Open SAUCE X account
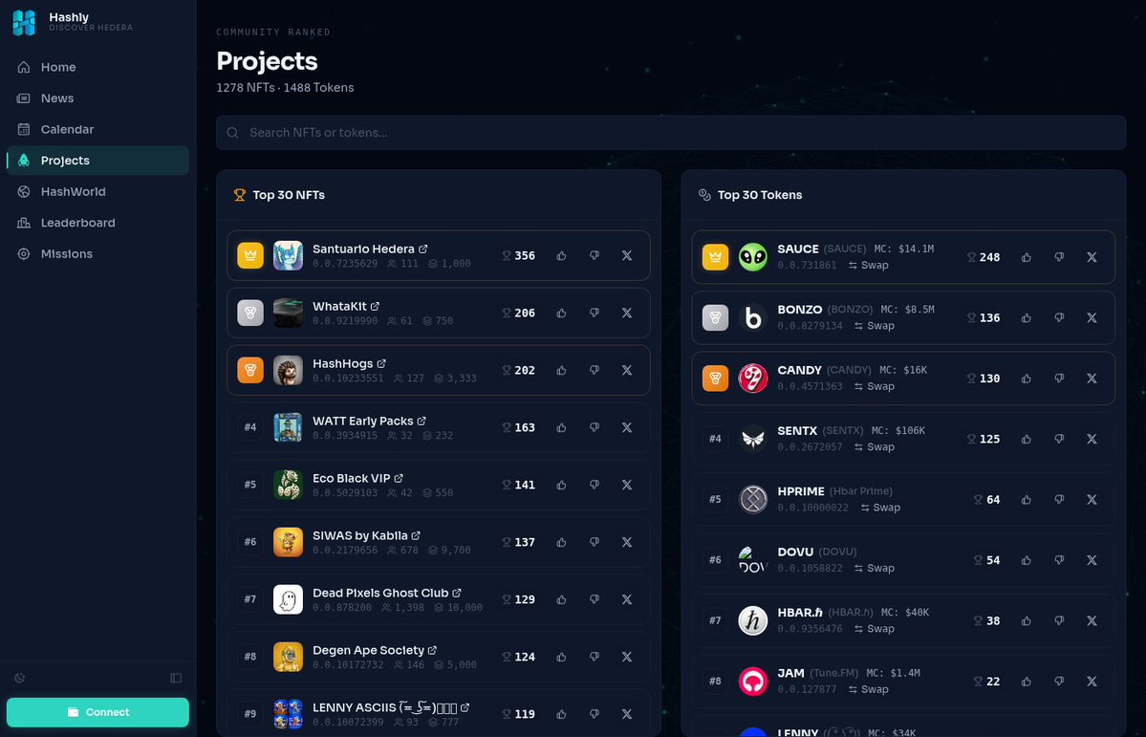The width and height of the screenshot is (1146, 737). pyautogui.click(x=1092, y=257)
